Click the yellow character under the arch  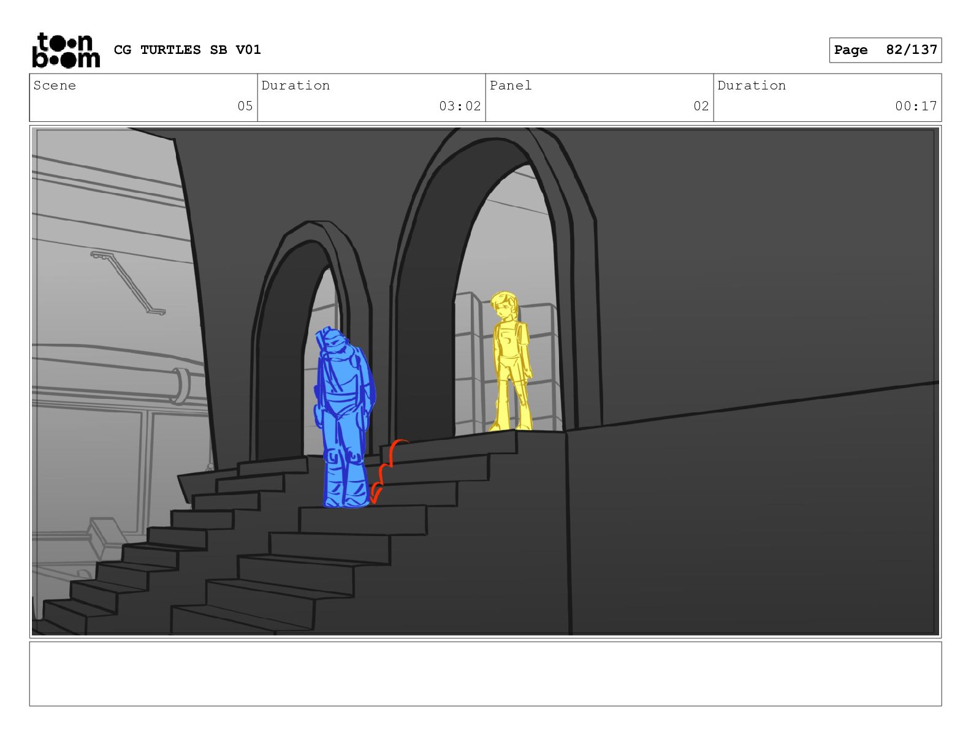pyautogui.click(x=512, y=362)
